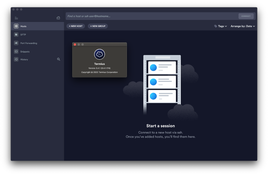Click the Copyright 2020 Termius Corporation text
Screen dimensions: 268x175
[99, 72]
